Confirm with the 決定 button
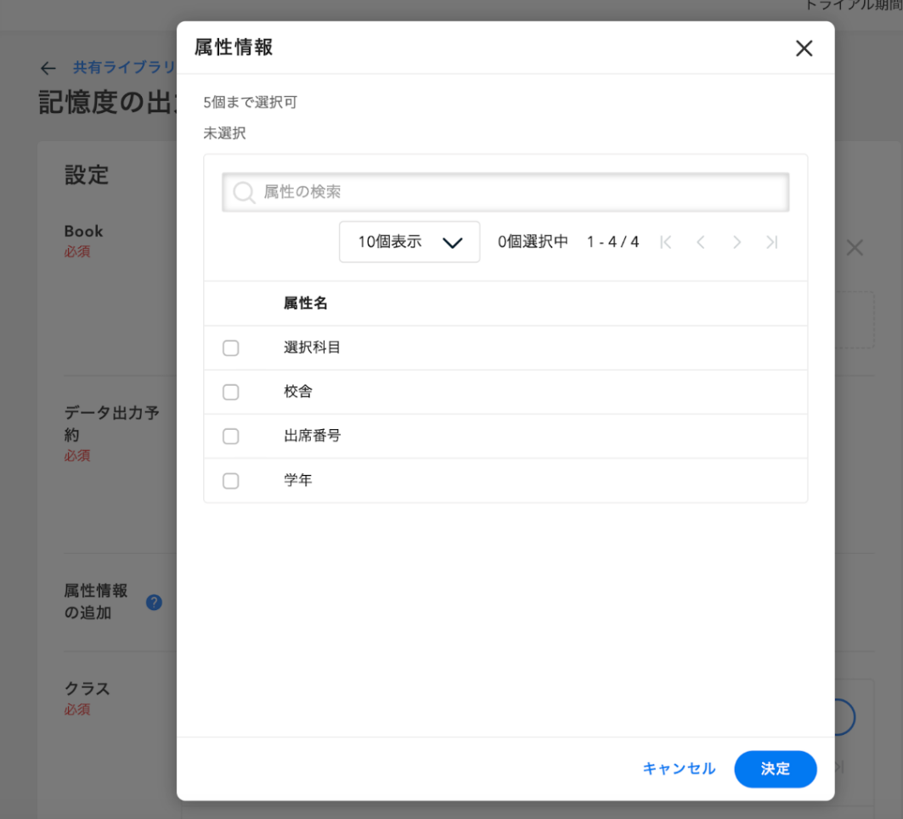903x819 pixels. (775, 769)
